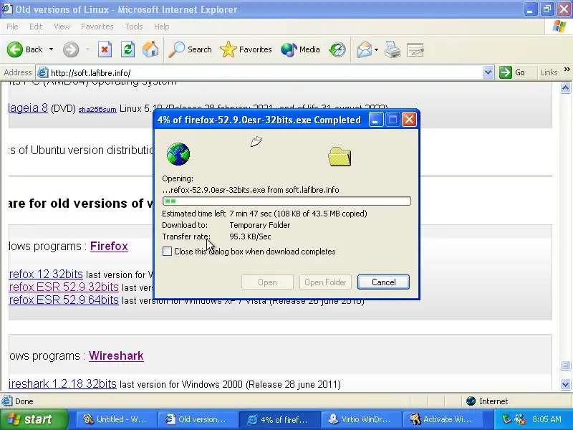573x430 pixels.
Task: Open the Help menu
Action: [x=161, y=27]
